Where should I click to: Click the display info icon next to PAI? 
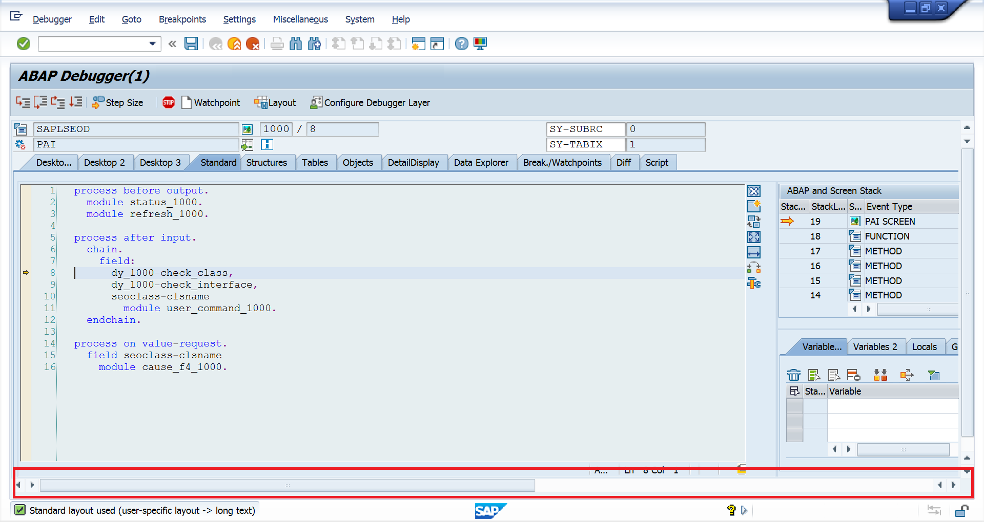(267, 144)
